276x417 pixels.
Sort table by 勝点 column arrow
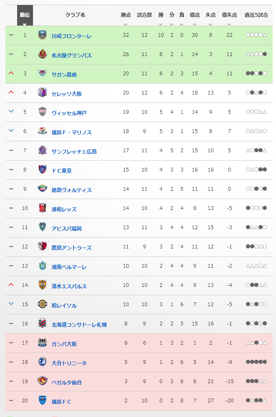pos(126,25)
